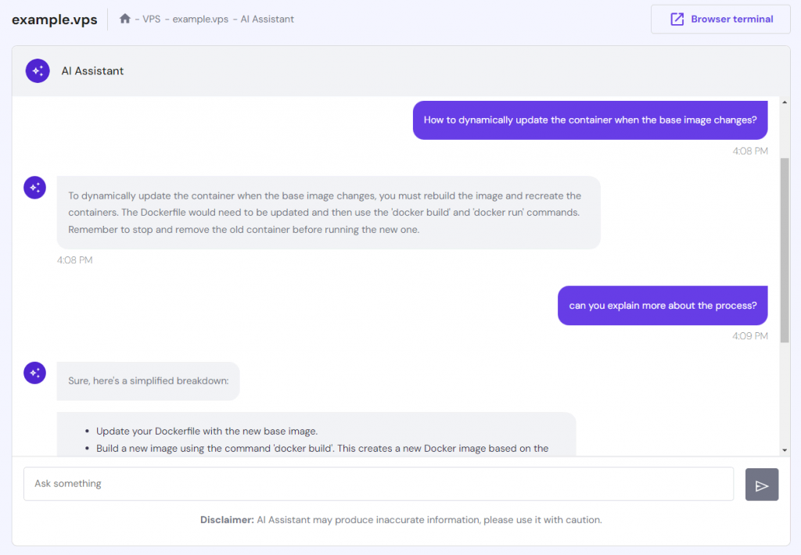The image size is (801, 555).
Task: Click the scrollbar up arrow in chat
Action: [x=785, y=102]
